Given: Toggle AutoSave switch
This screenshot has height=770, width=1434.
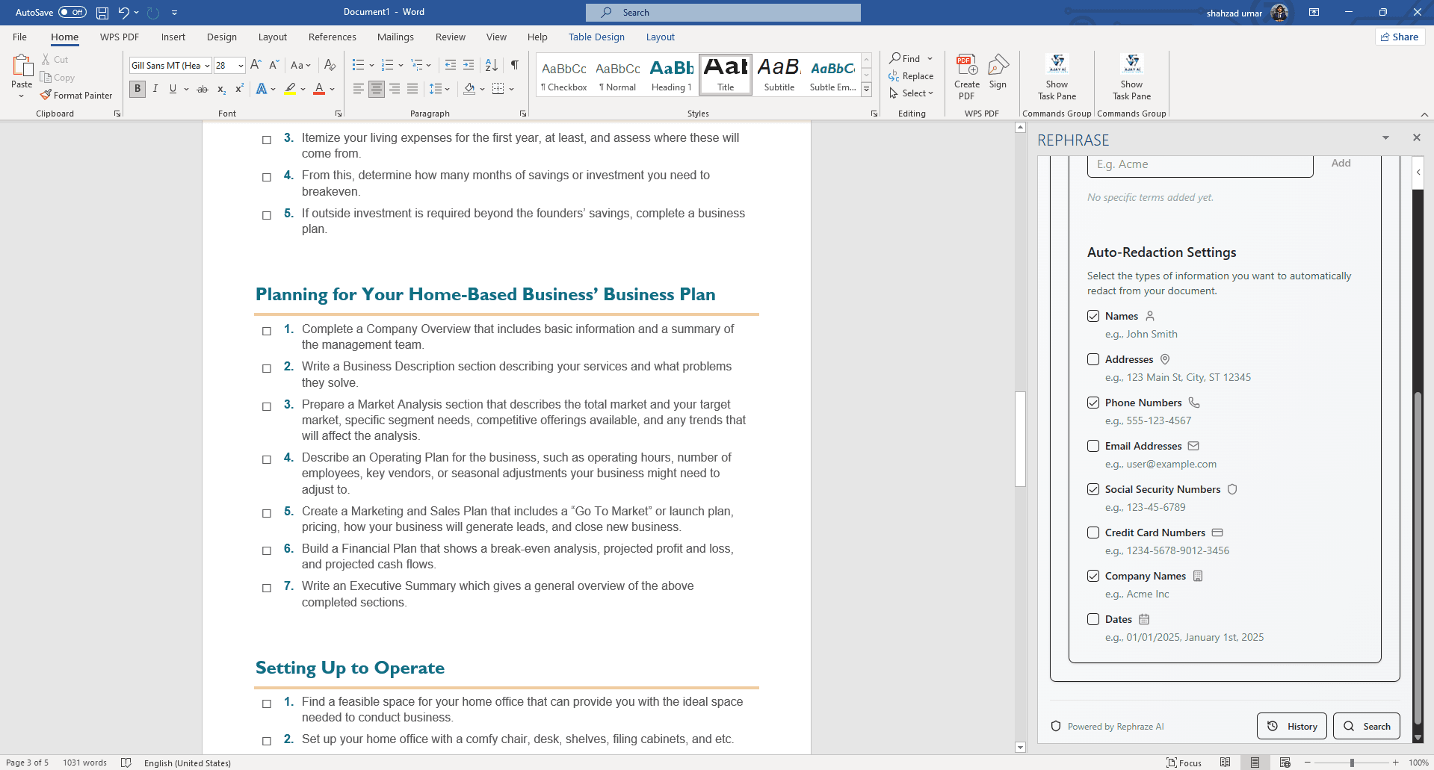Looking at the screenshot, I should click(72, 13).
